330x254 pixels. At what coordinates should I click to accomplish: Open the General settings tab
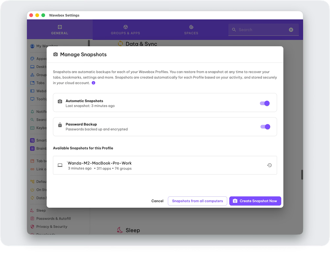click(60, 30)
